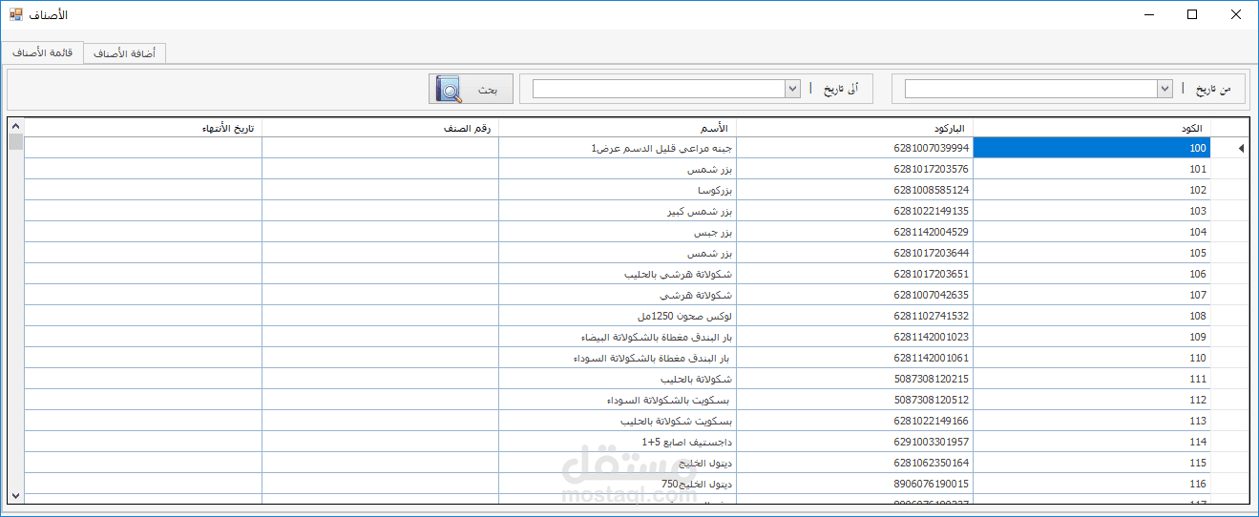Click the grid vertical scrollbar thumb
Screen dimensions: 1259x517
[x=15, y=141]
